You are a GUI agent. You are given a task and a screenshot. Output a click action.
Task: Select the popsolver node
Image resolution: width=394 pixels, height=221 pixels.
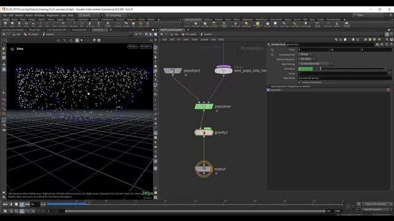pyautogui.click(x=204, y=106)
